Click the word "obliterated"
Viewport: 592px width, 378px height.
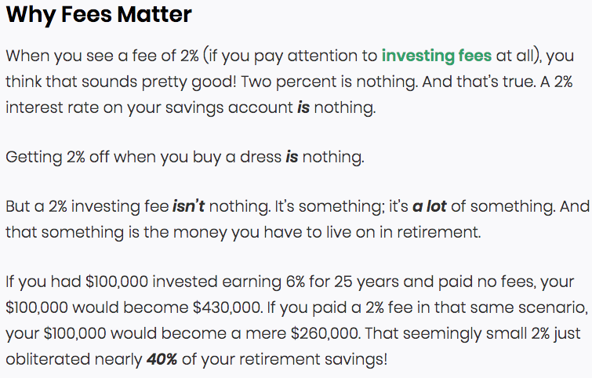48,359
